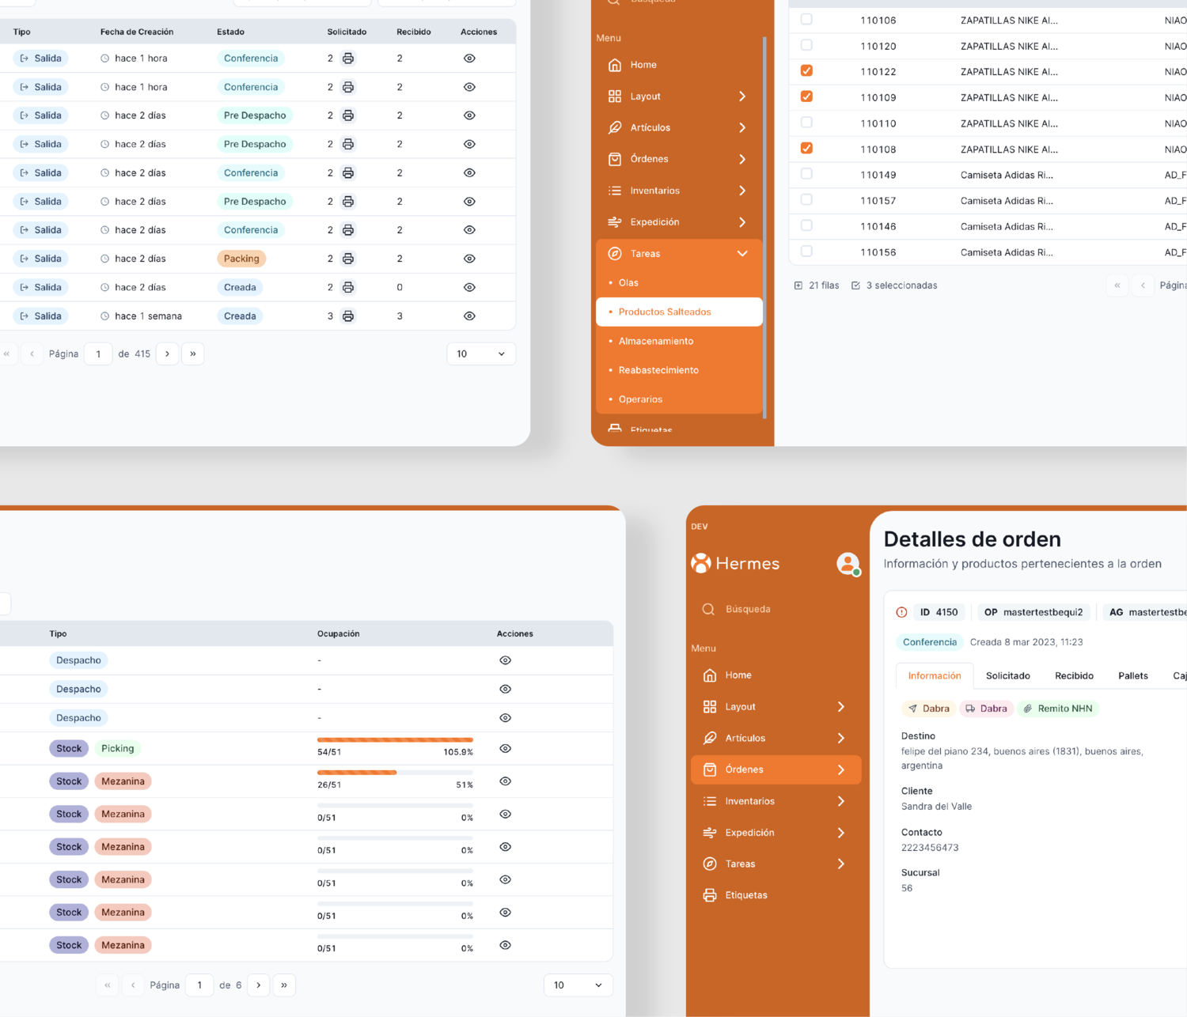Screen dimensions: 1187x1017
Task: Expand the highlighted Órdenes menu arrow
Action: (840, 769)
